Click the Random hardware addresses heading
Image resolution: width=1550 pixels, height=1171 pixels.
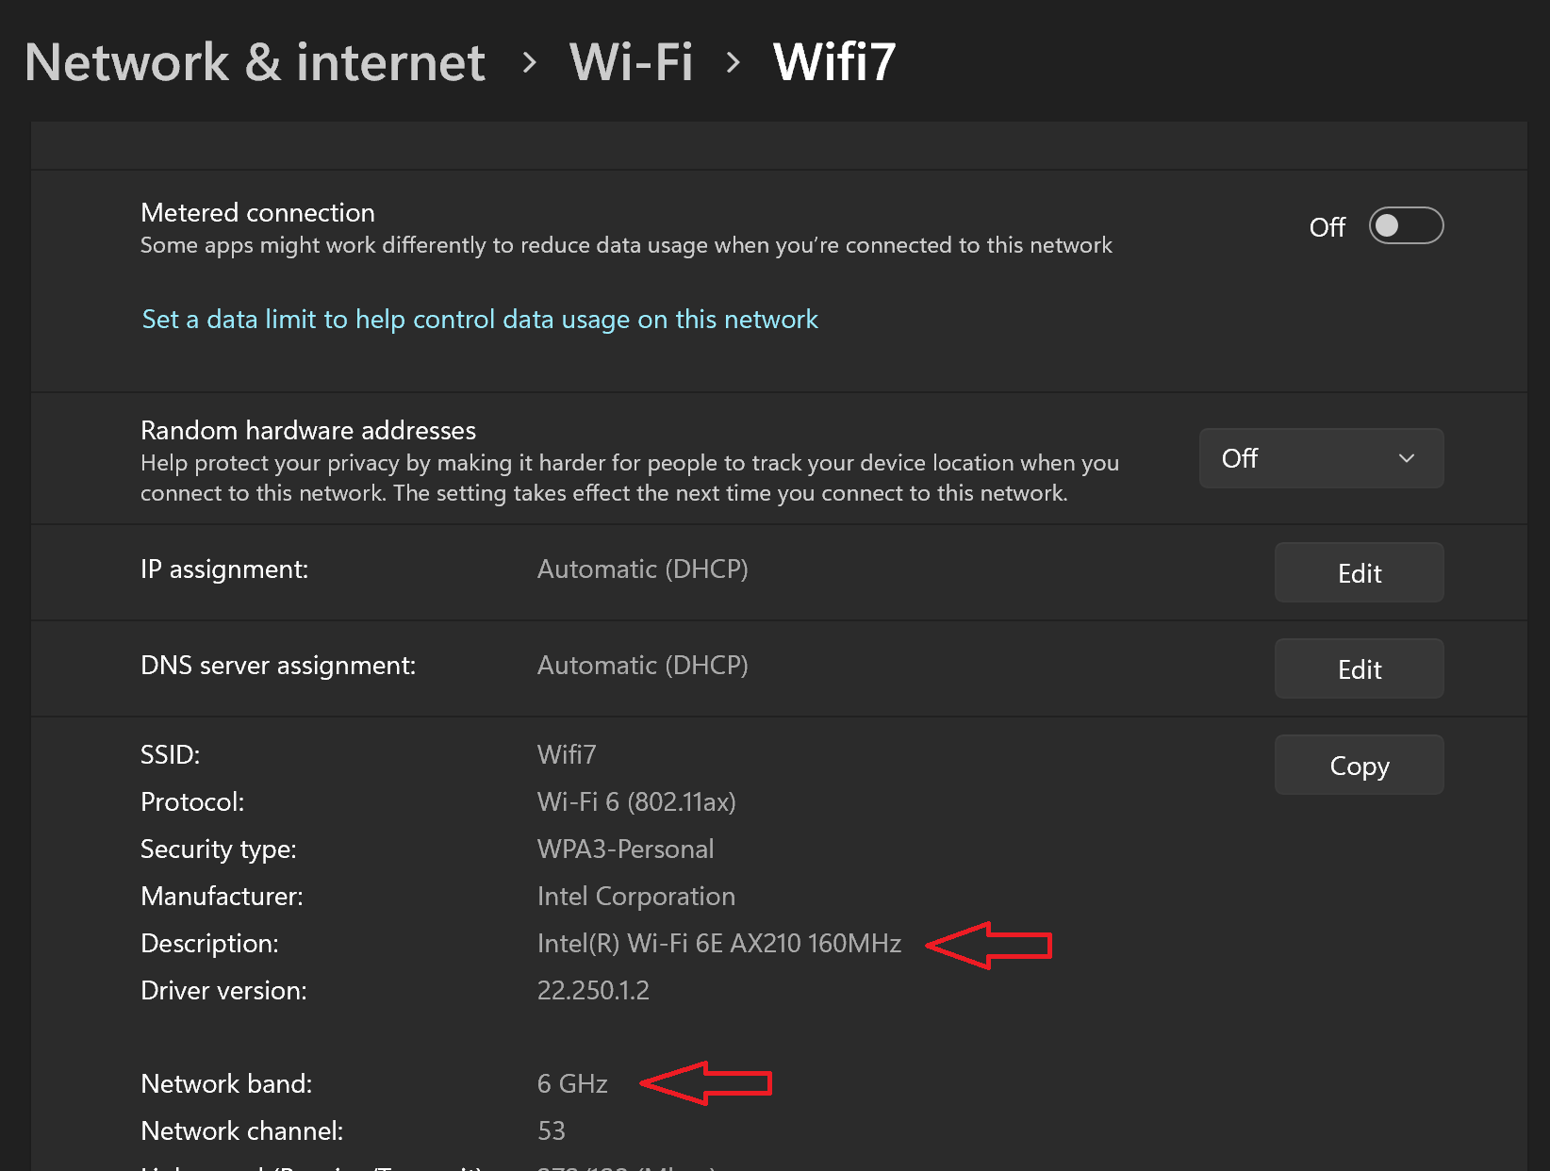[x=308, y=430]
